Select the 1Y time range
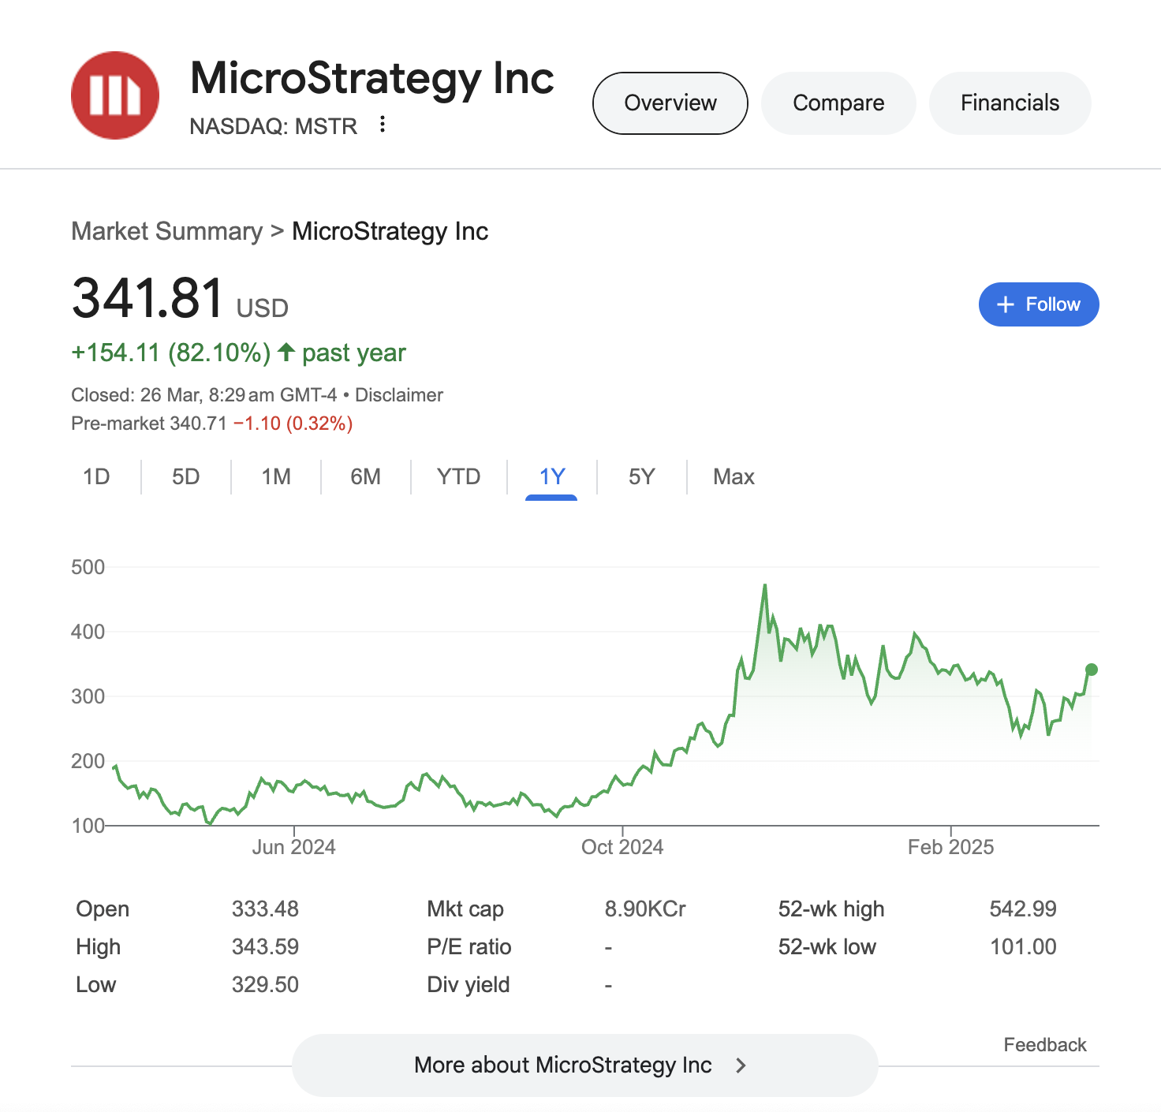The height and width of the screenshot is (1112, 1161). 551,477
